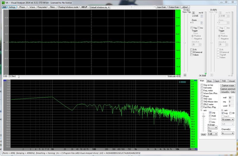
Task: Open the Freq.meter toolbar button
Action: (x=42, y=7)
